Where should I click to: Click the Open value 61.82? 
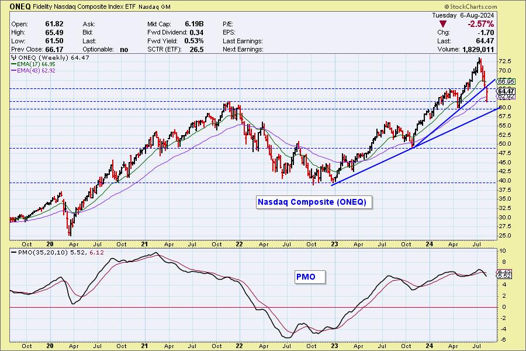pyautogui.click(x=54, y=24)
